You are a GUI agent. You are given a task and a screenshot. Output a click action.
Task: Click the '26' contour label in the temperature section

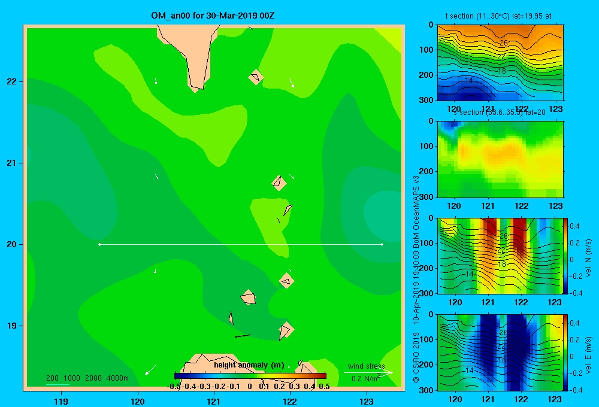pos(504,42)
